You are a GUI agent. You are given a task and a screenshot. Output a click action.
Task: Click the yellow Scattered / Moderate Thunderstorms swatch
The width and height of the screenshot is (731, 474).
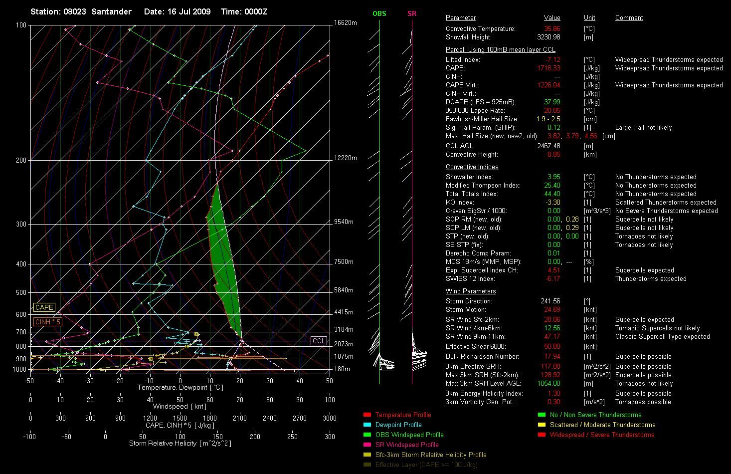click(542, 425)
